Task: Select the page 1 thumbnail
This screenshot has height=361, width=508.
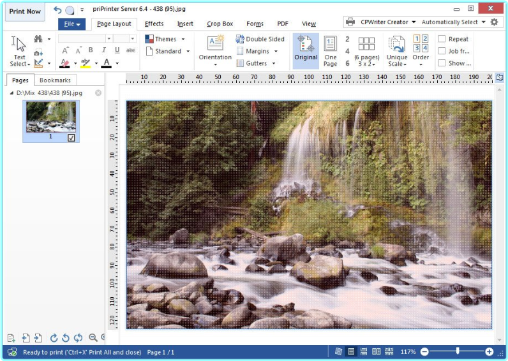Action: pos(51,117)
